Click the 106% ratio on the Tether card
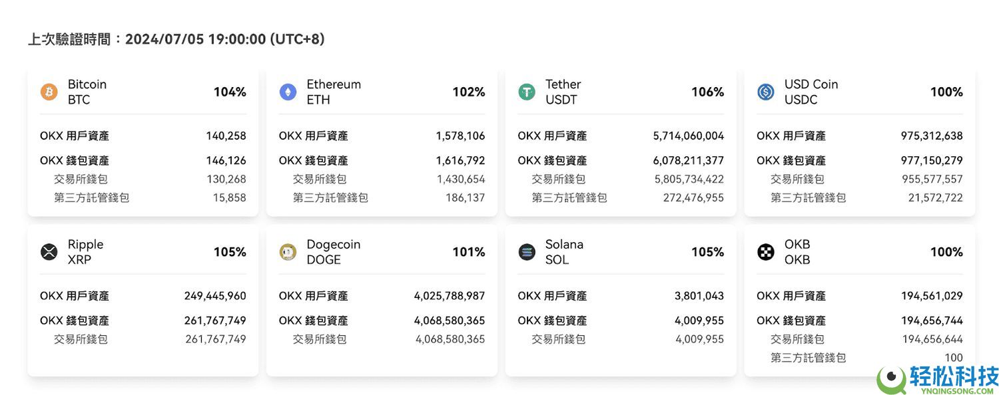Image resolution: width=999 pixels, height=395 pixels. click(707, 92)
